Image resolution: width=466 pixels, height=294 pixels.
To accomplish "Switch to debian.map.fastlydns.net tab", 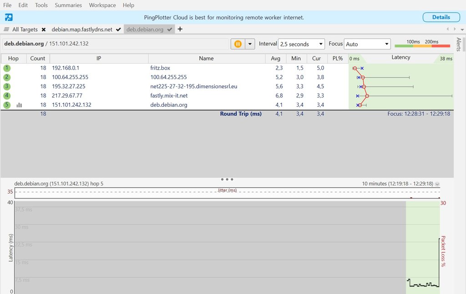I will point(82,30).
